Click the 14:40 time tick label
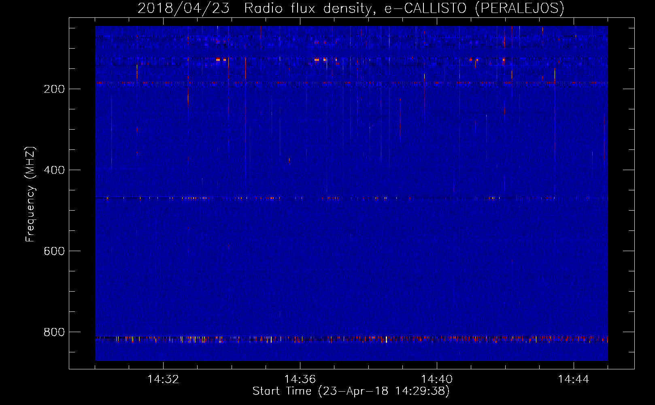This screenshot has width=655, height=405. point(437,379)
